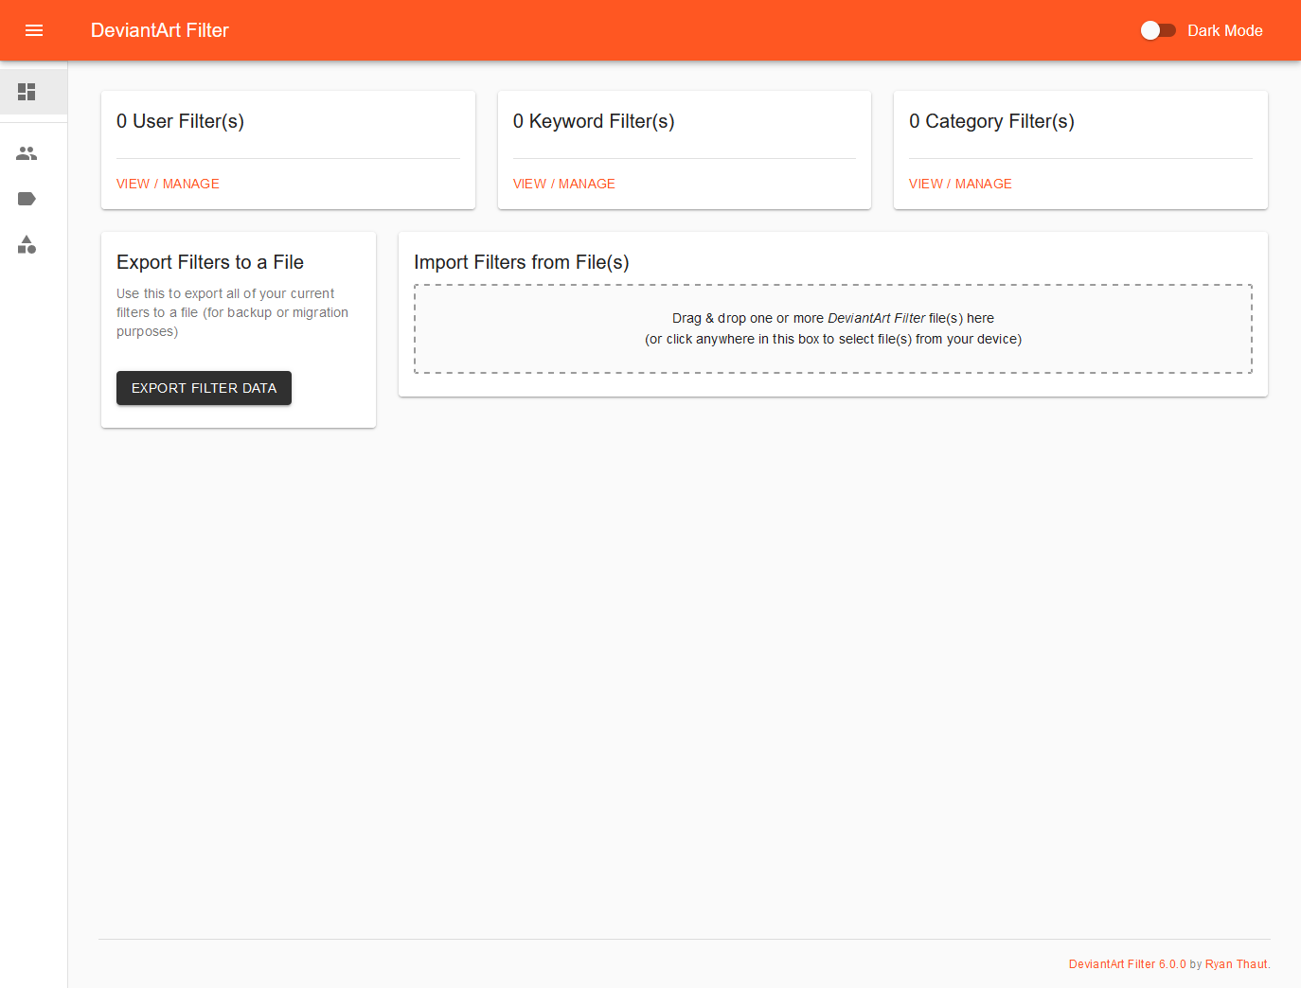1301x988 pixels.
Task: View / Manage the User Filters
Action: (168, 184)
